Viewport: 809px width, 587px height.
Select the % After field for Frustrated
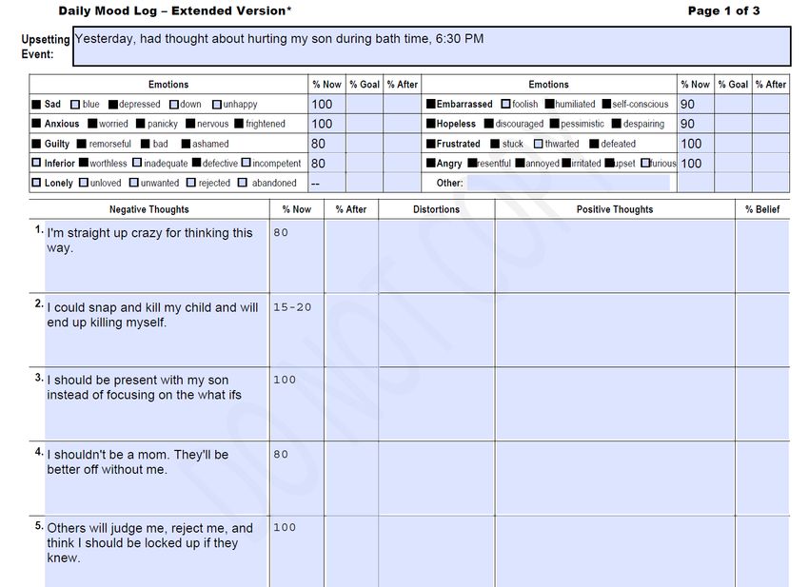(771, 144)
